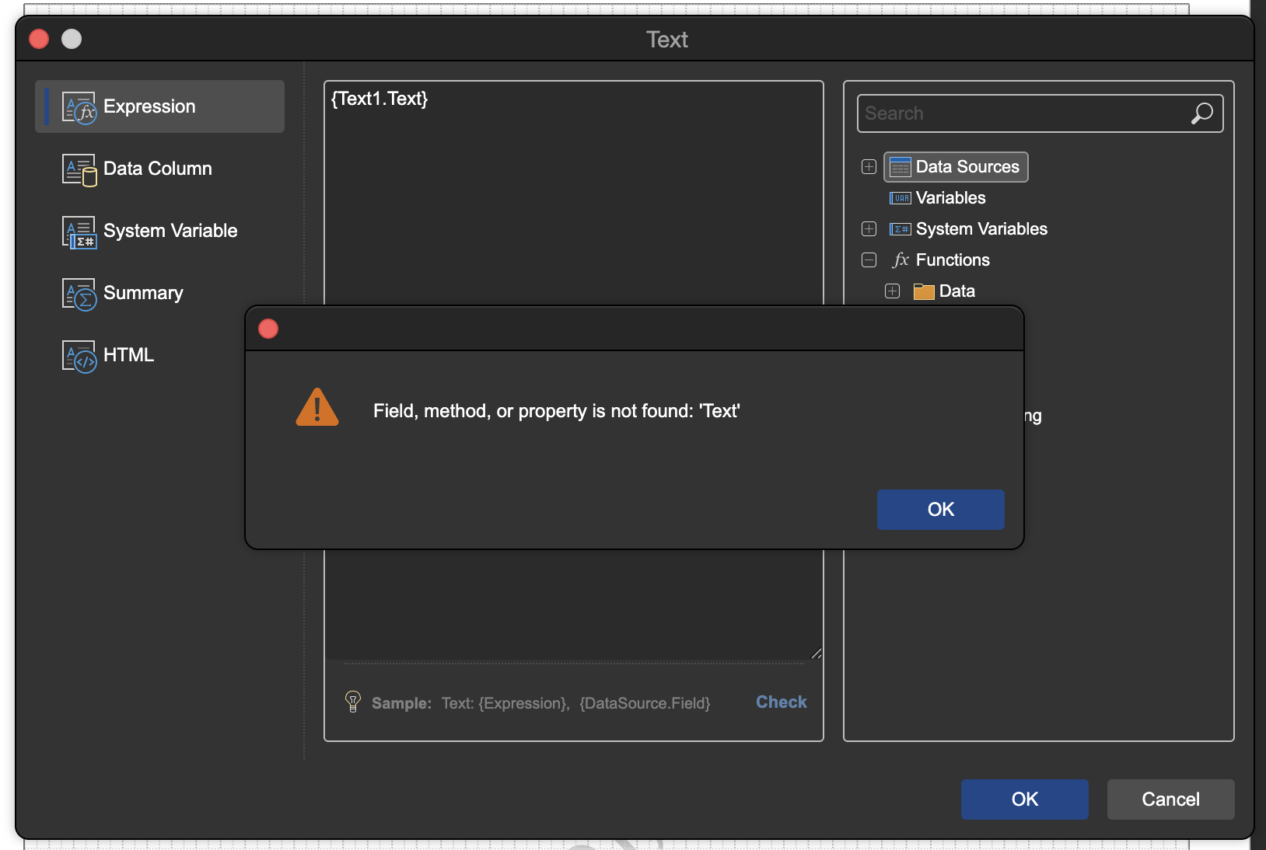Switch to the Data Column tab
1266x850 pixels.
pyautogui.click(x=159, y=169)
